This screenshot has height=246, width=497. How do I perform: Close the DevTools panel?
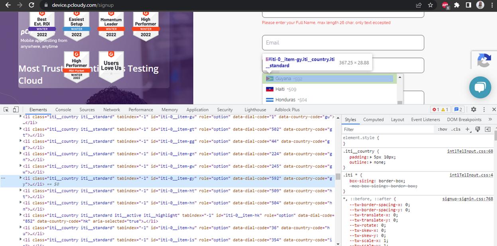(x=494, y=109)
